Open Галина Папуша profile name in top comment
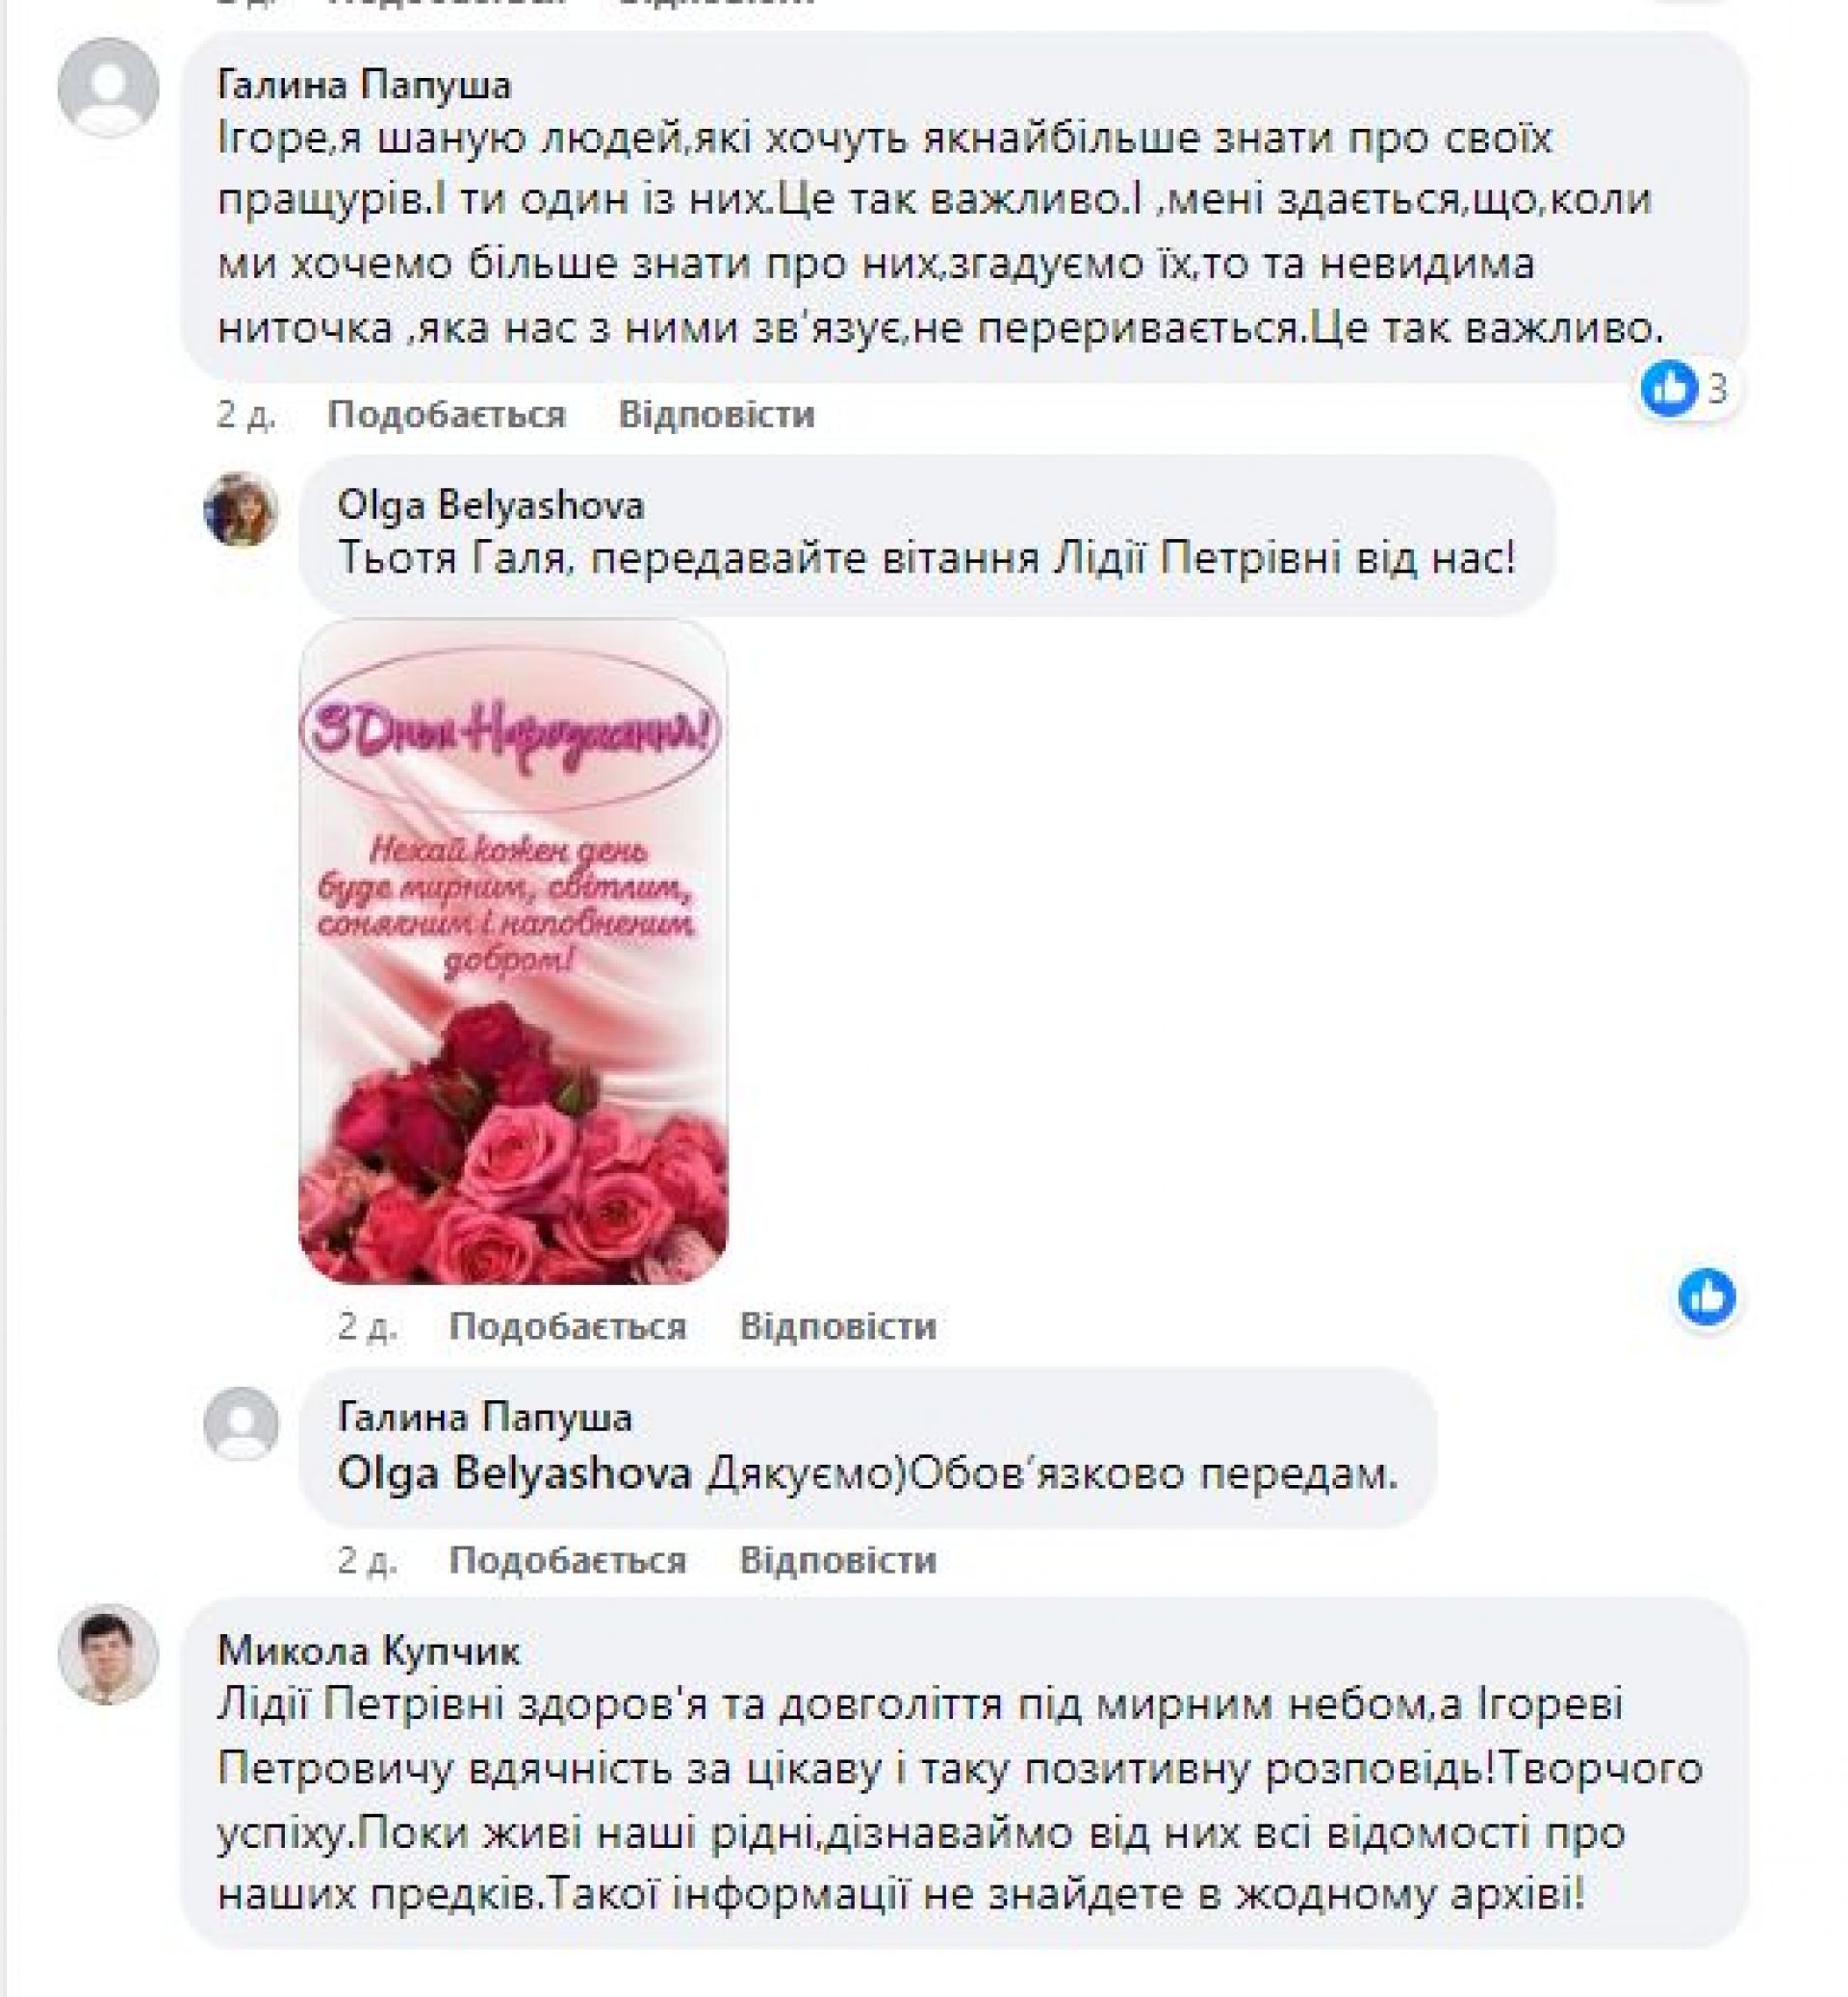The image size is (1848, 1997). pyautogui.click(x=365, y=86)
